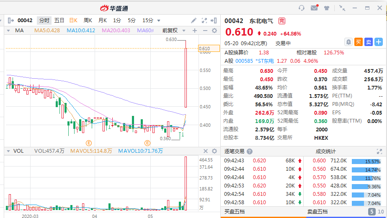Show 10-level order book depth
Image resolution: width=387 pixels, height=218 pixels.
(381, 212)
